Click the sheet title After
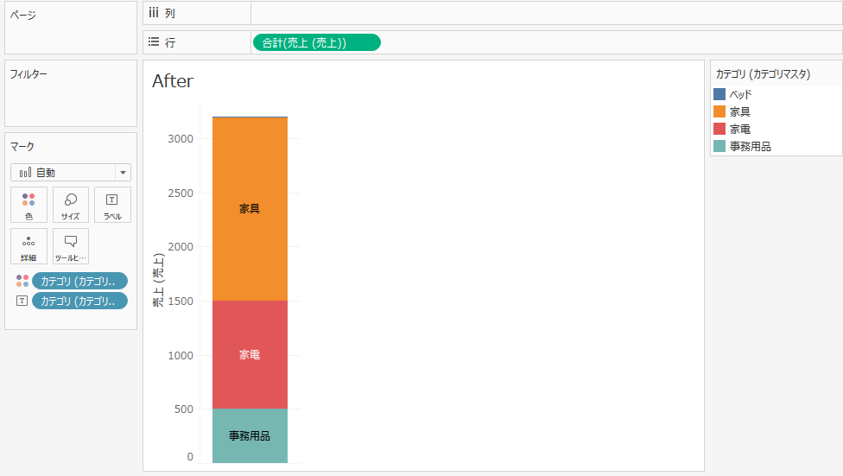The image size is (843, 476). click(173, 81)
